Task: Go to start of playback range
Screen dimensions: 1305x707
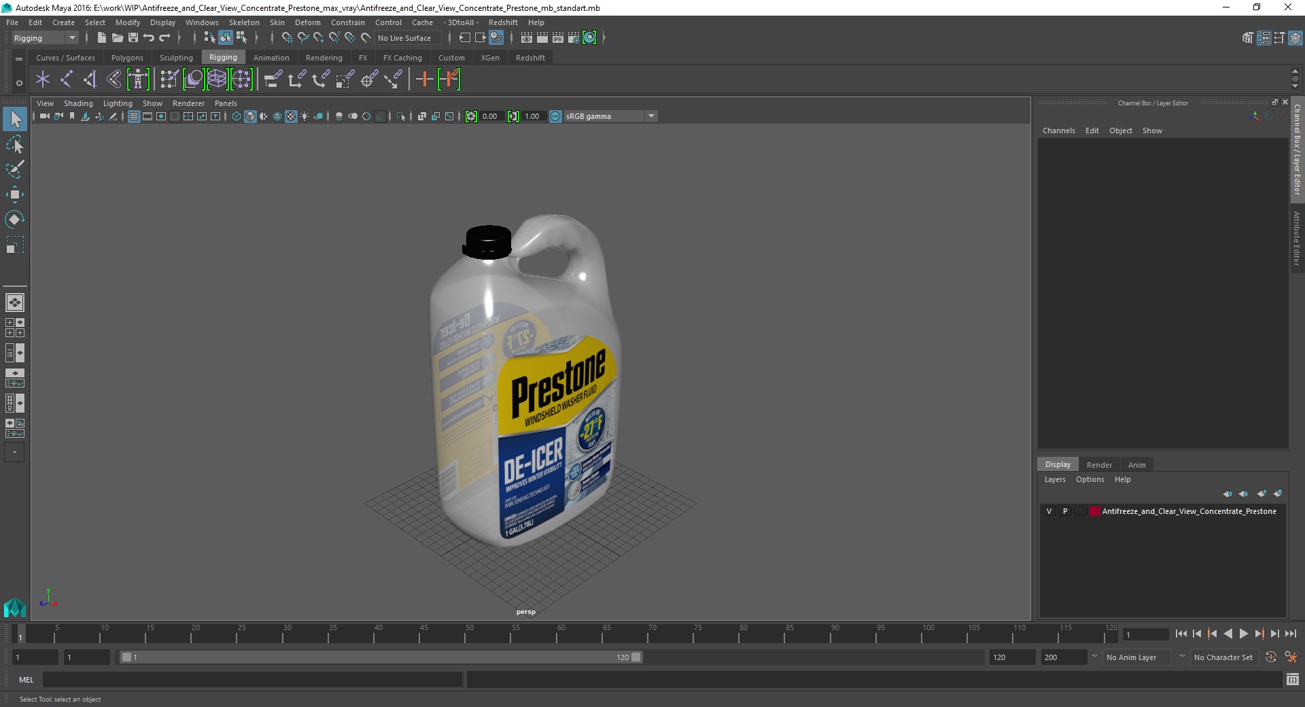Action: (1181, 634)
